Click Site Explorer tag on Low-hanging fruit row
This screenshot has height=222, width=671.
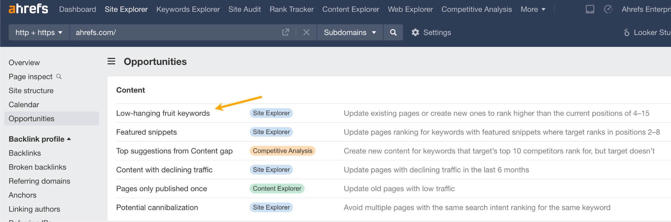click(x=271, y=113)
